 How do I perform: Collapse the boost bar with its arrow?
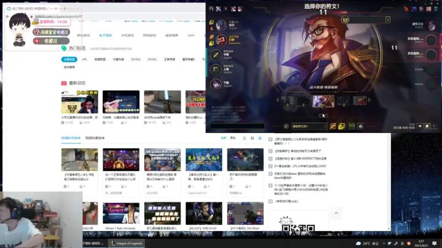pyautogui.click(x=388, y=20)
